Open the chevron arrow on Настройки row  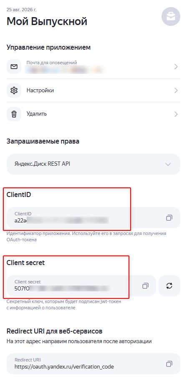coord(176,91)
